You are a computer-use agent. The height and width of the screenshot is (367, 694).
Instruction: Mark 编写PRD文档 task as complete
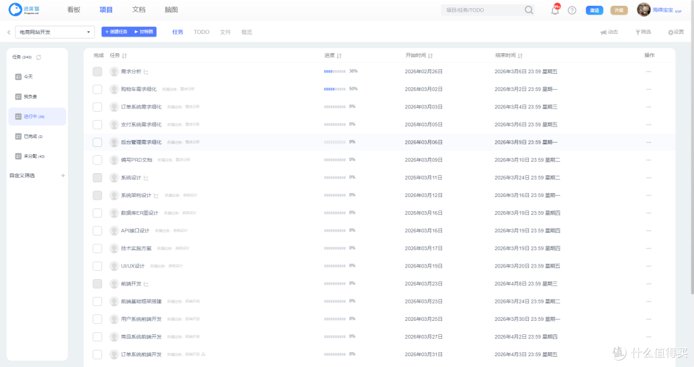point(98,160)
